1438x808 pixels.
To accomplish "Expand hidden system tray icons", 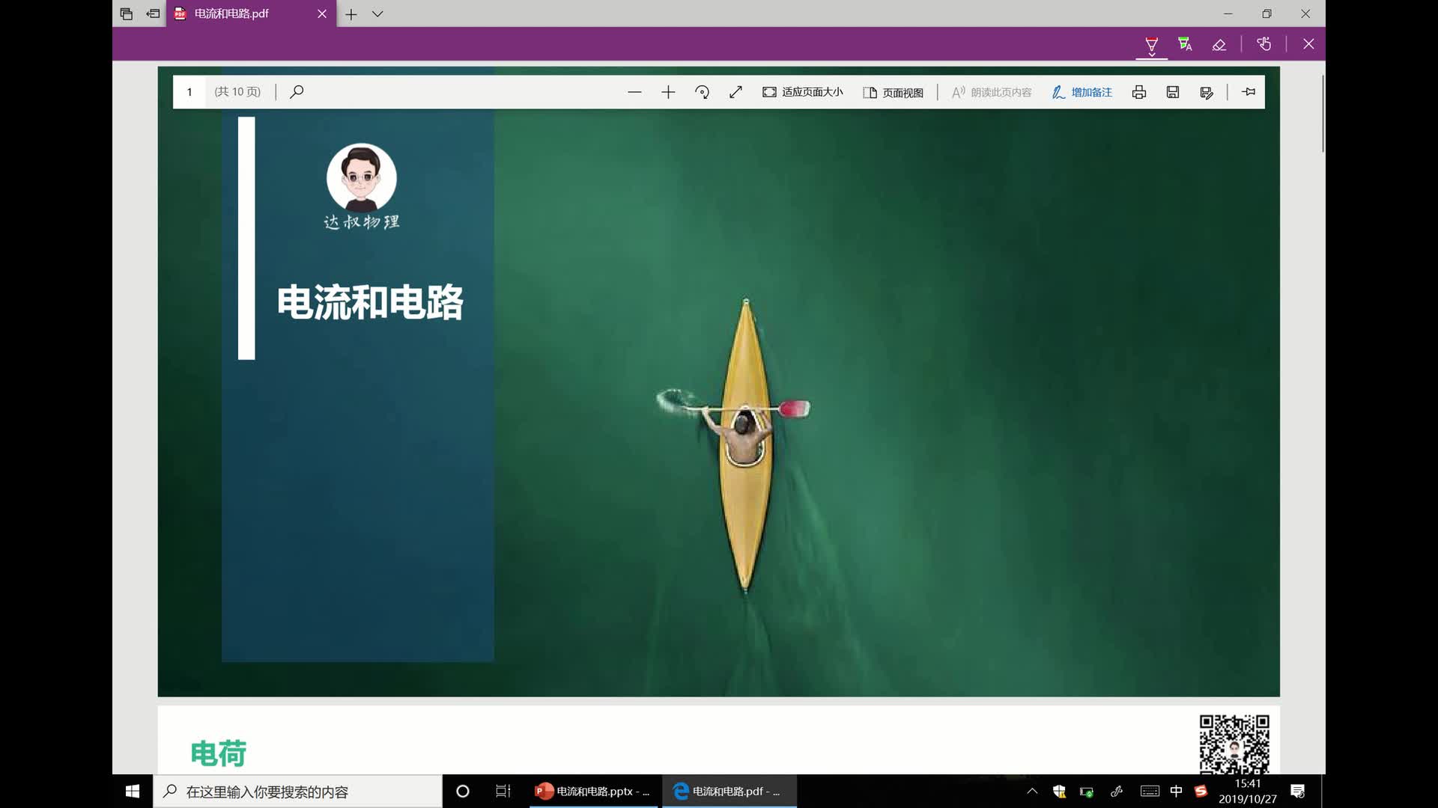I will (x=1031, y=791).
